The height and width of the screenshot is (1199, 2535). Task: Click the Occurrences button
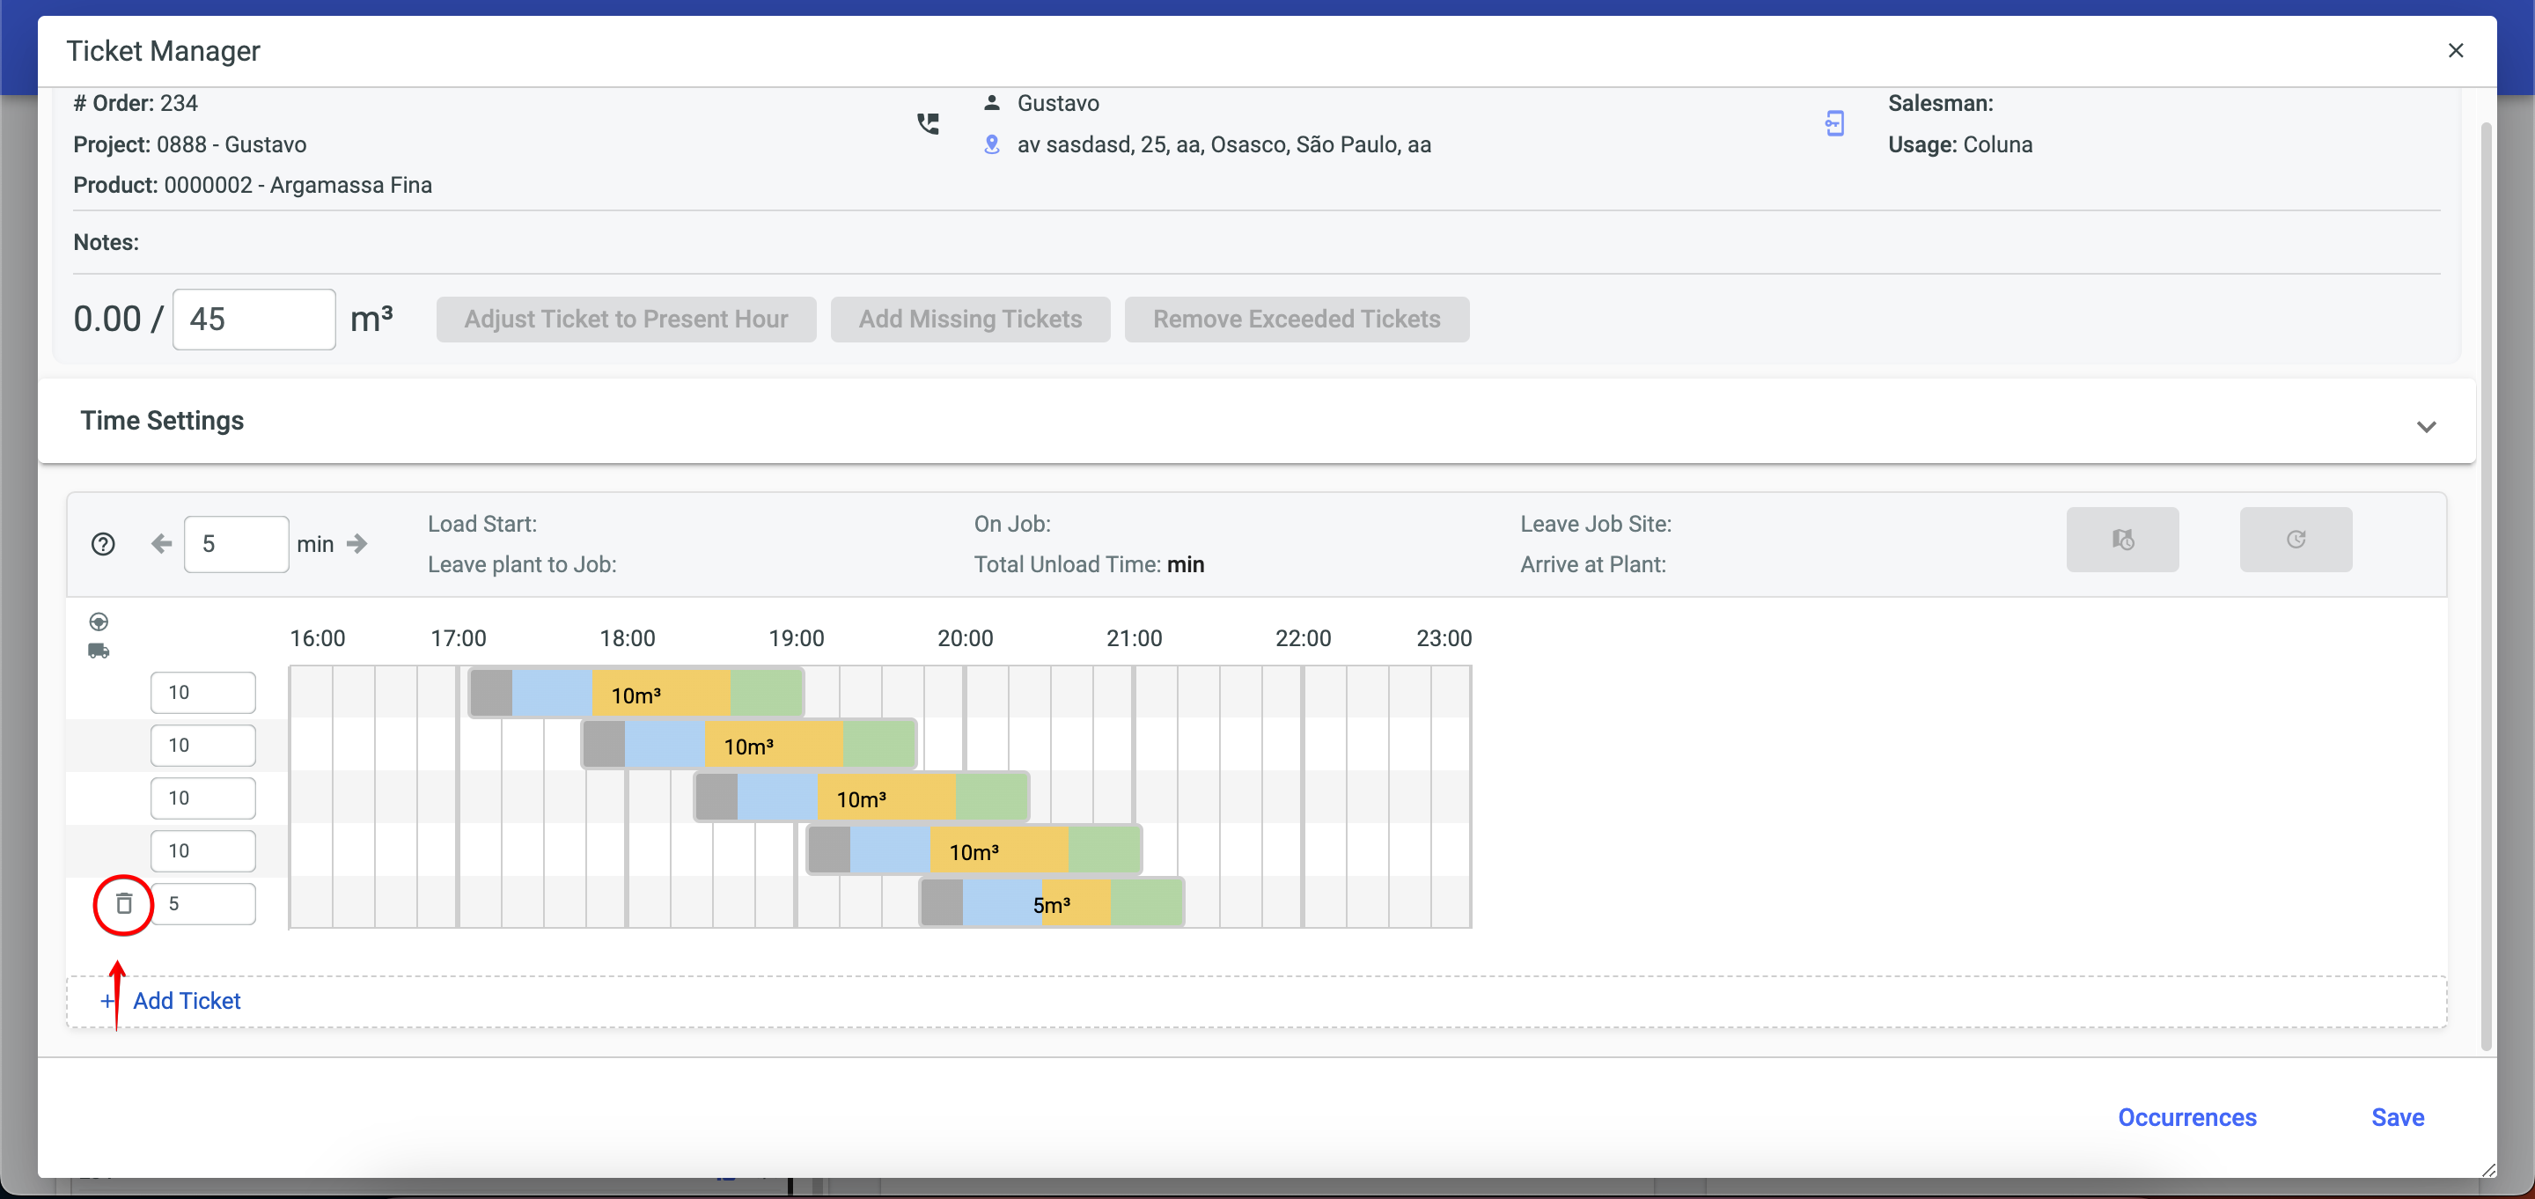click(x=2186, y=1116)
